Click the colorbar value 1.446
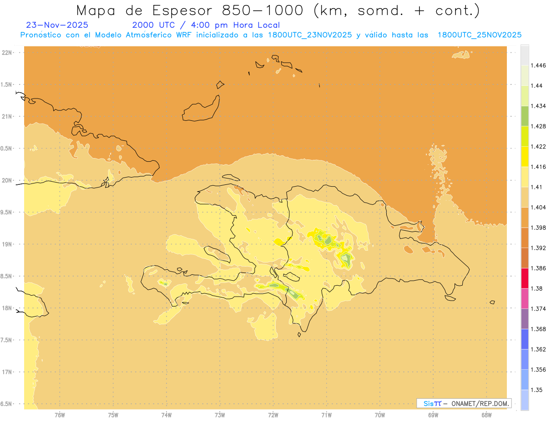This screenshot has width=546, height=421. (539, 65)
